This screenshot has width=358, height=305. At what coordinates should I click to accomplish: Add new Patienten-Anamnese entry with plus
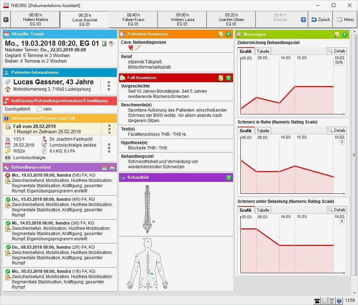click(228, 34)
